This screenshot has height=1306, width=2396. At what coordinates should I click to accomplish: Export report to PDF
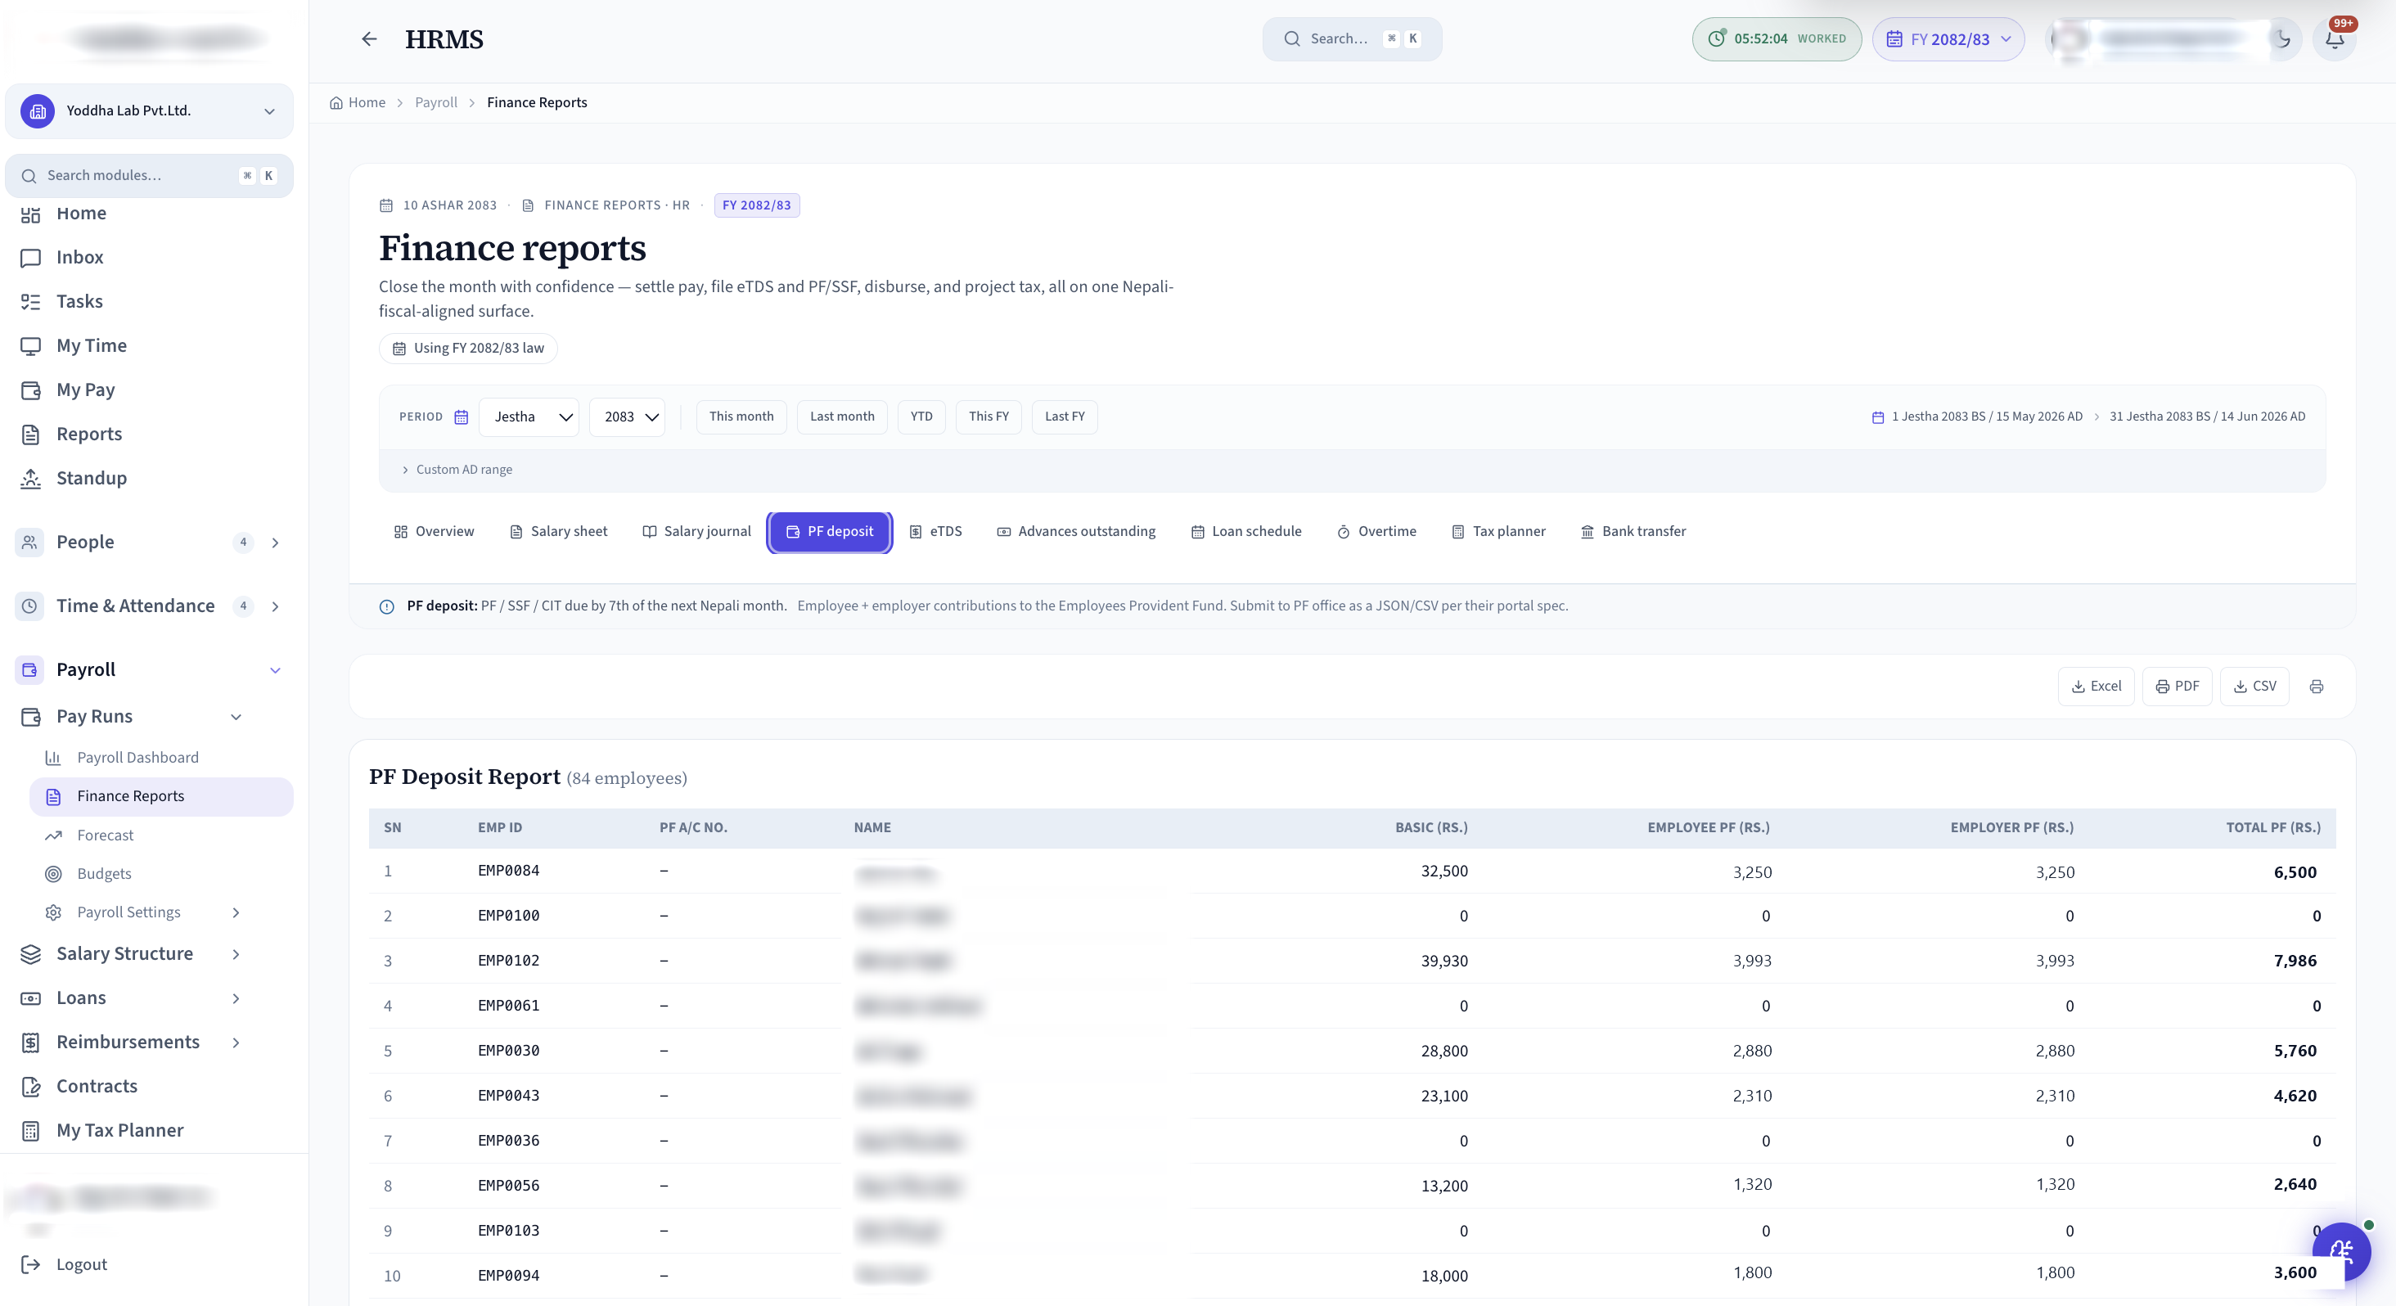(x=2177, y=687)
